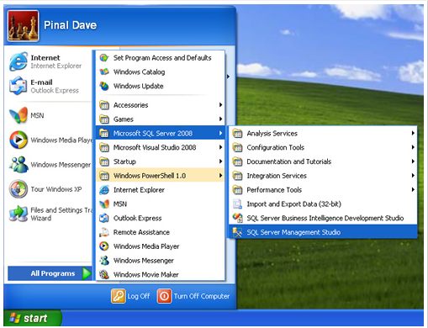This screenshot has width=428, height=328.
Task: Click the MSN icon in All Programs list
Action: [x=104, y=204]
